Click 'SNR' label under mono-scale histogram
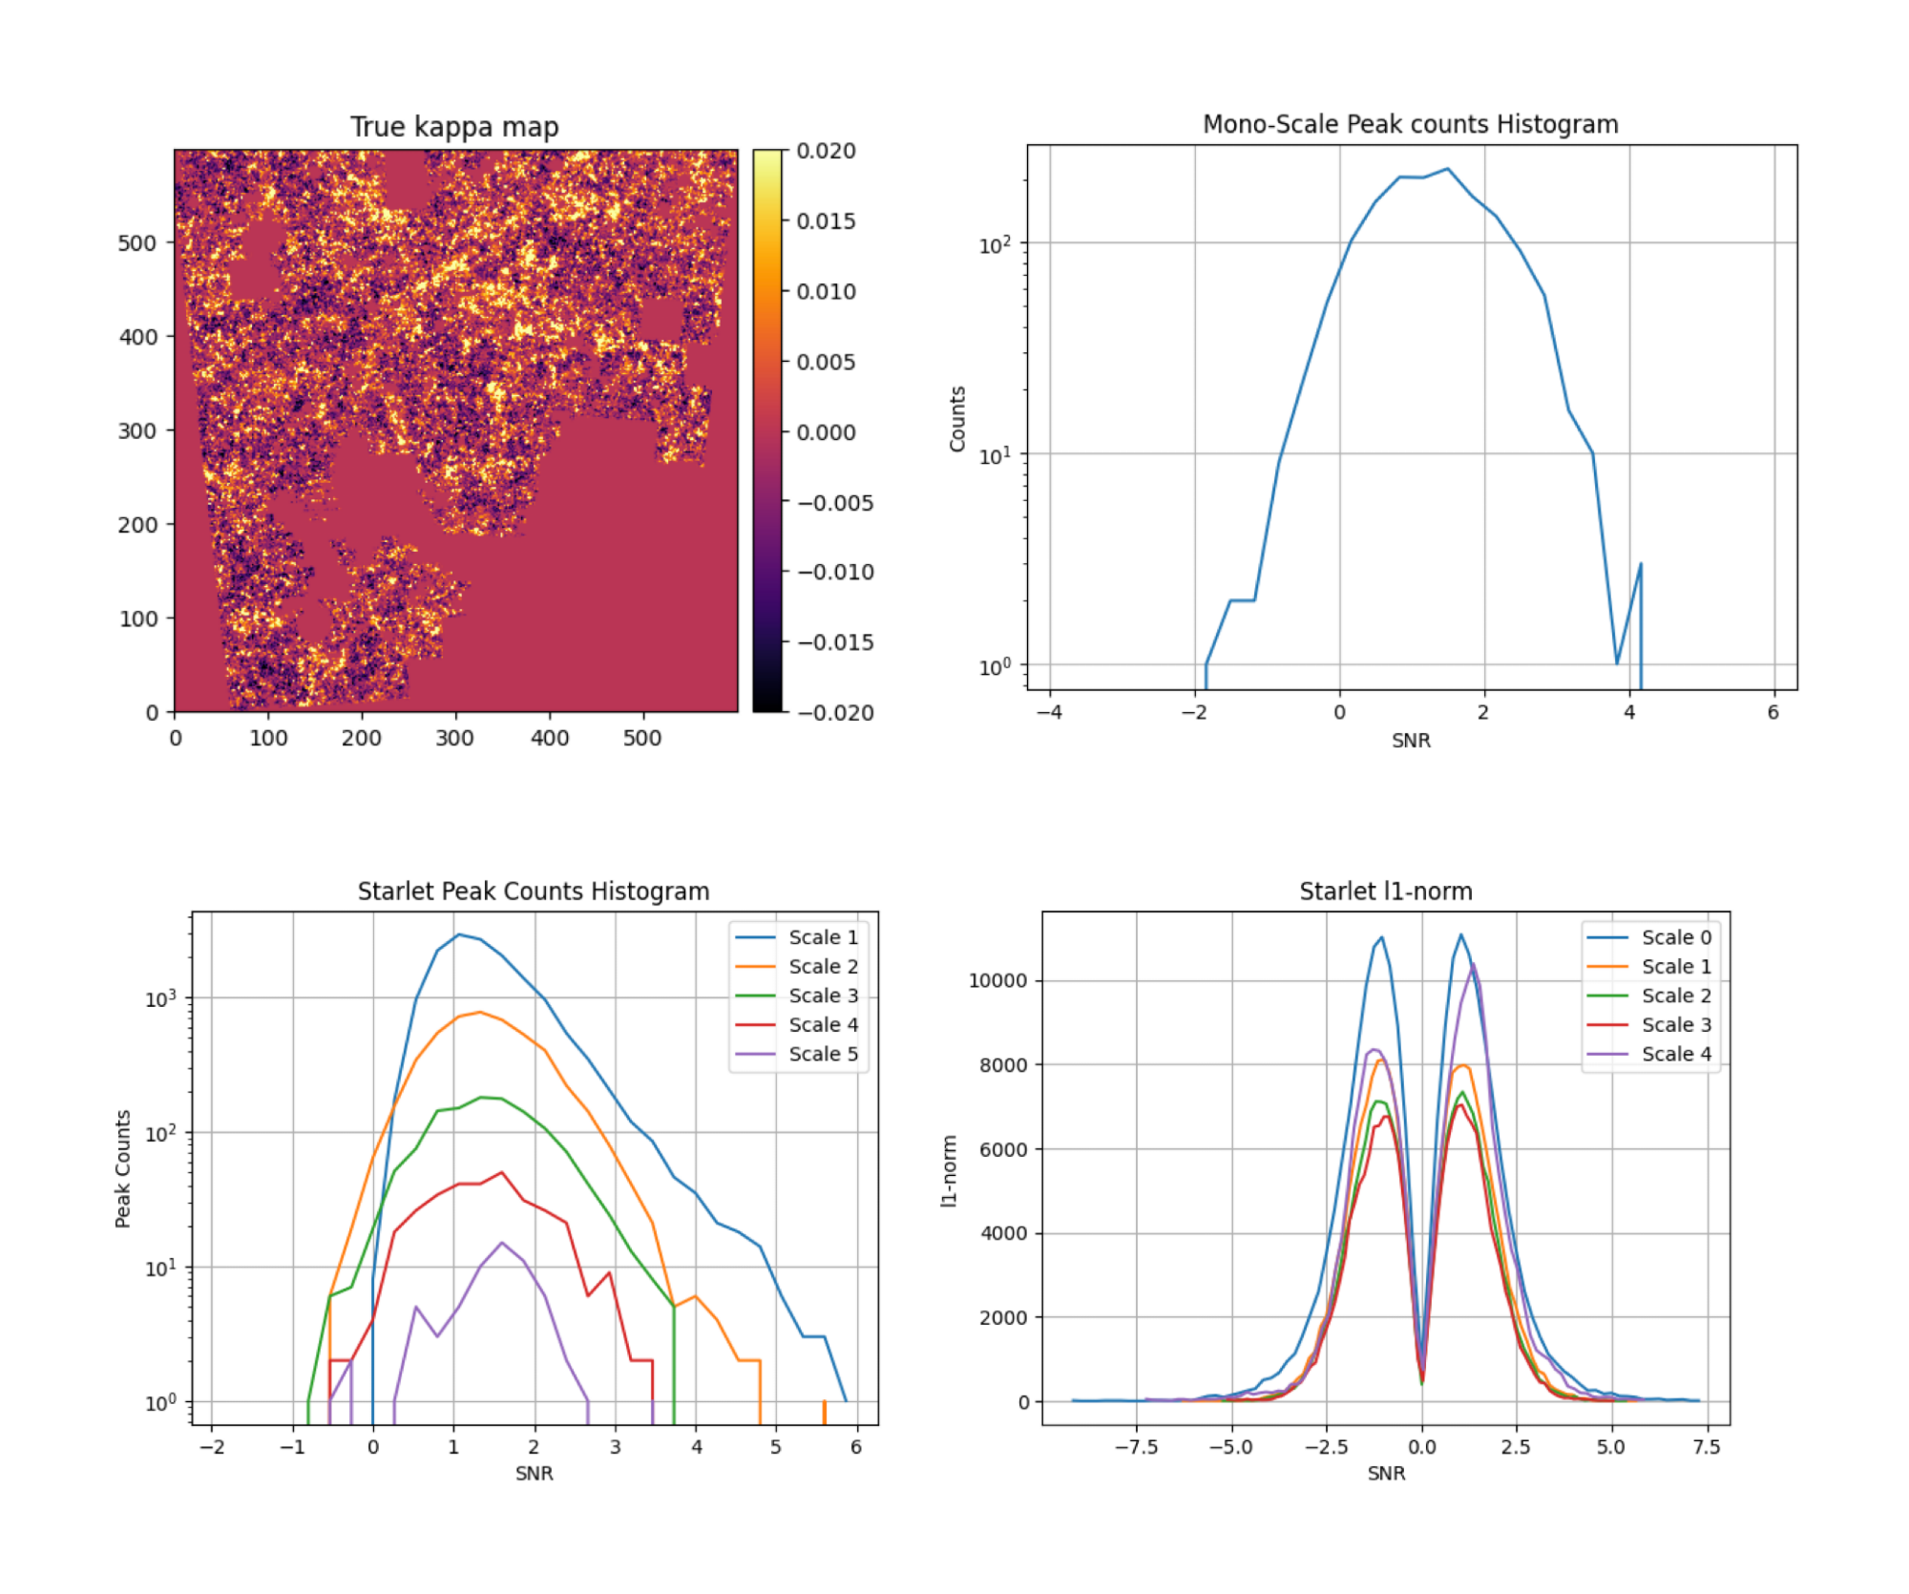Viewport: 1909px width, 1594px height. (1411, 741)
